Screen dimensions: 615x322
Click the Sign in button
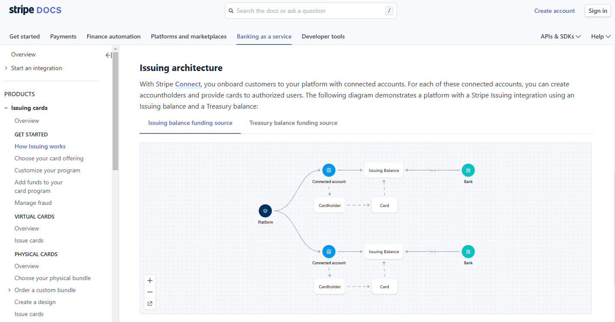[x=598, y=11]
